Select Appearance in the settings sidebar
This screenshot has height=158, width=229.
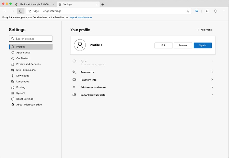pyautogui.click(x=23, y=53)
